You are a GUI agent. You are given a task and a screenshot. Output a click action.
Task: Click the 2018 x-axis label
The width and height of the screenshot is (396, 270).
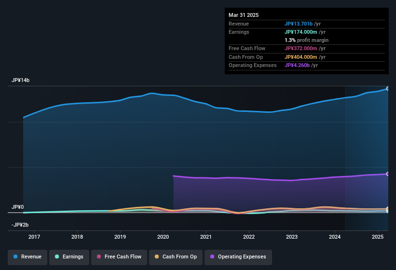pyautogui.click(x=77, y=237)
